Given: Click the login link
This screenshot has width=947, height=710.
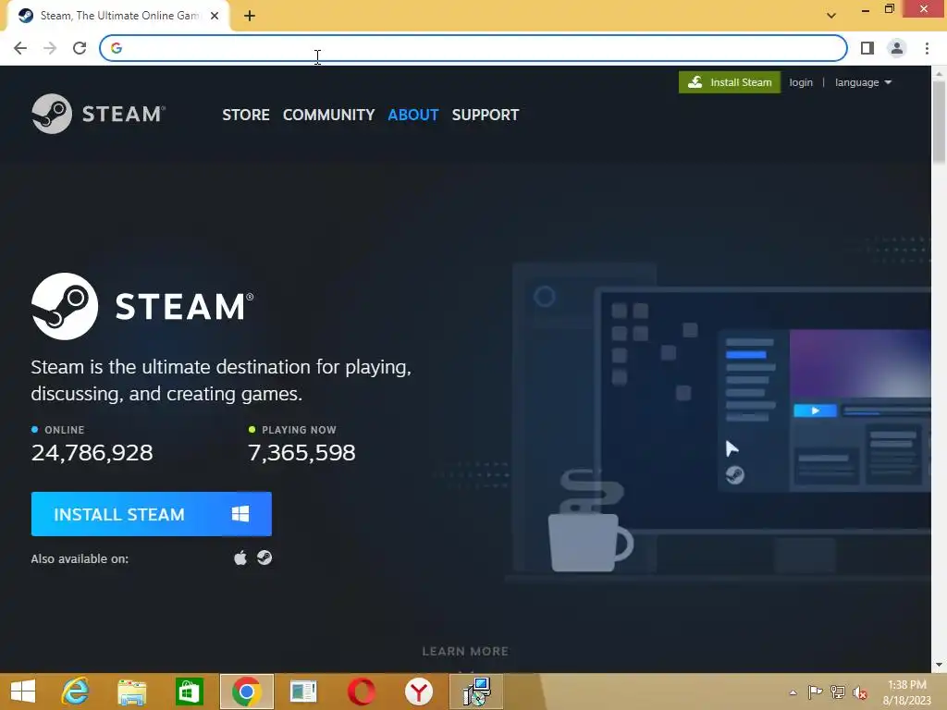Looking at the screenshot, I should [801, 82].
